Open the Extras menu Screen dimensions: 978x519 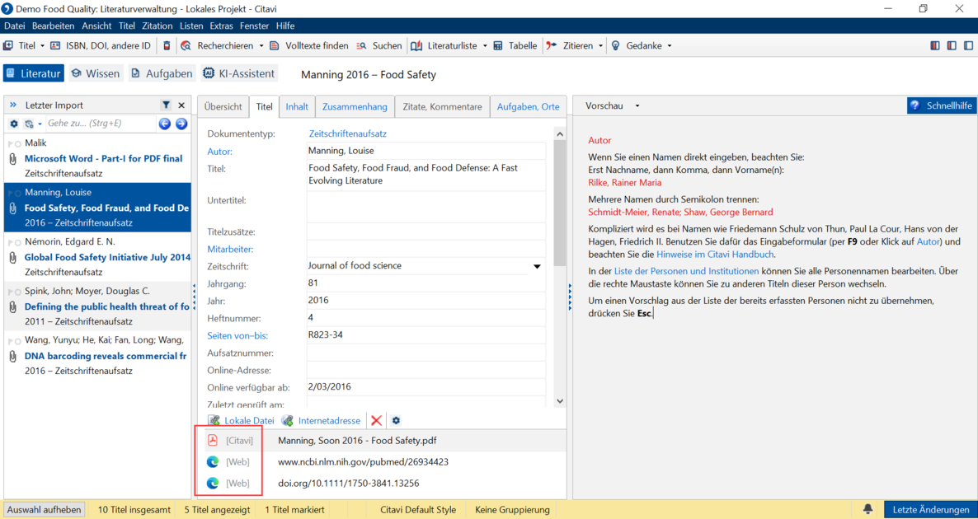222,26
